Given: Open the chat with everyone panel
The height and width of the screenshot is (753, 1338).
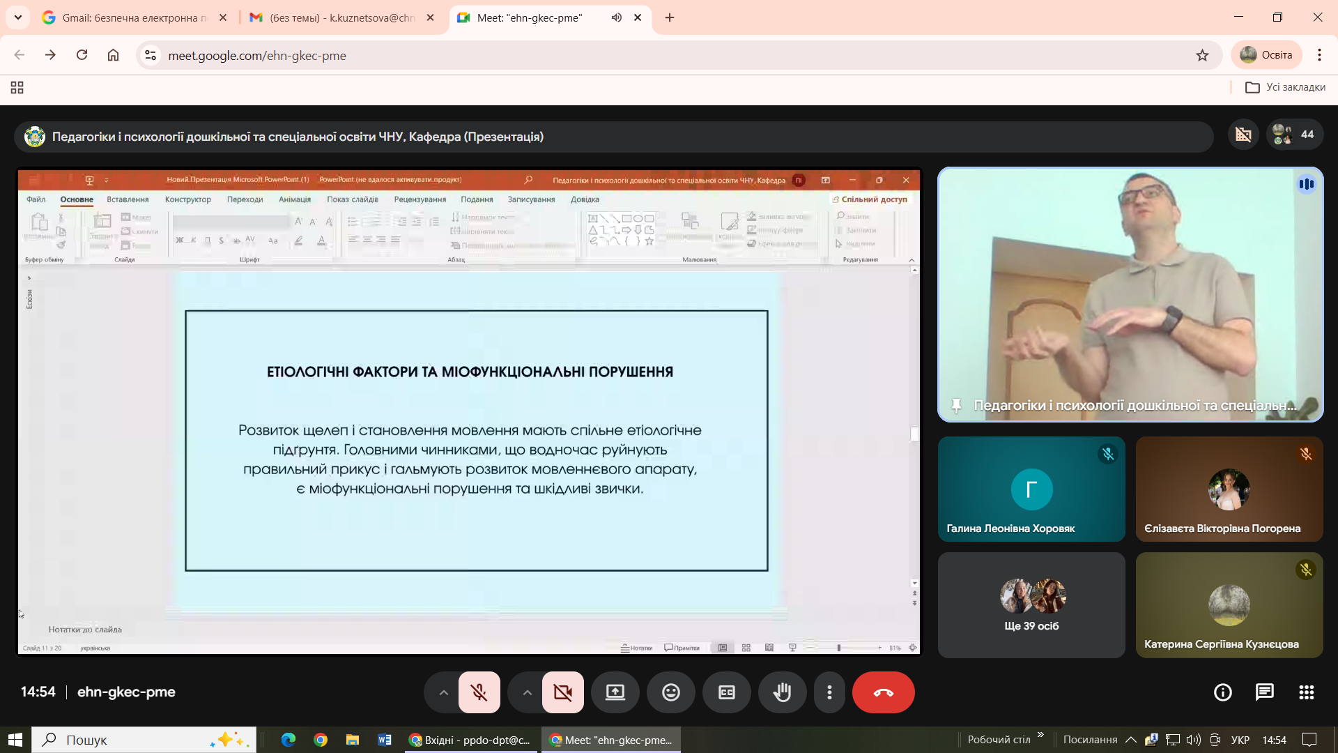Looking at the screenshot, I should coord(1264,692).
